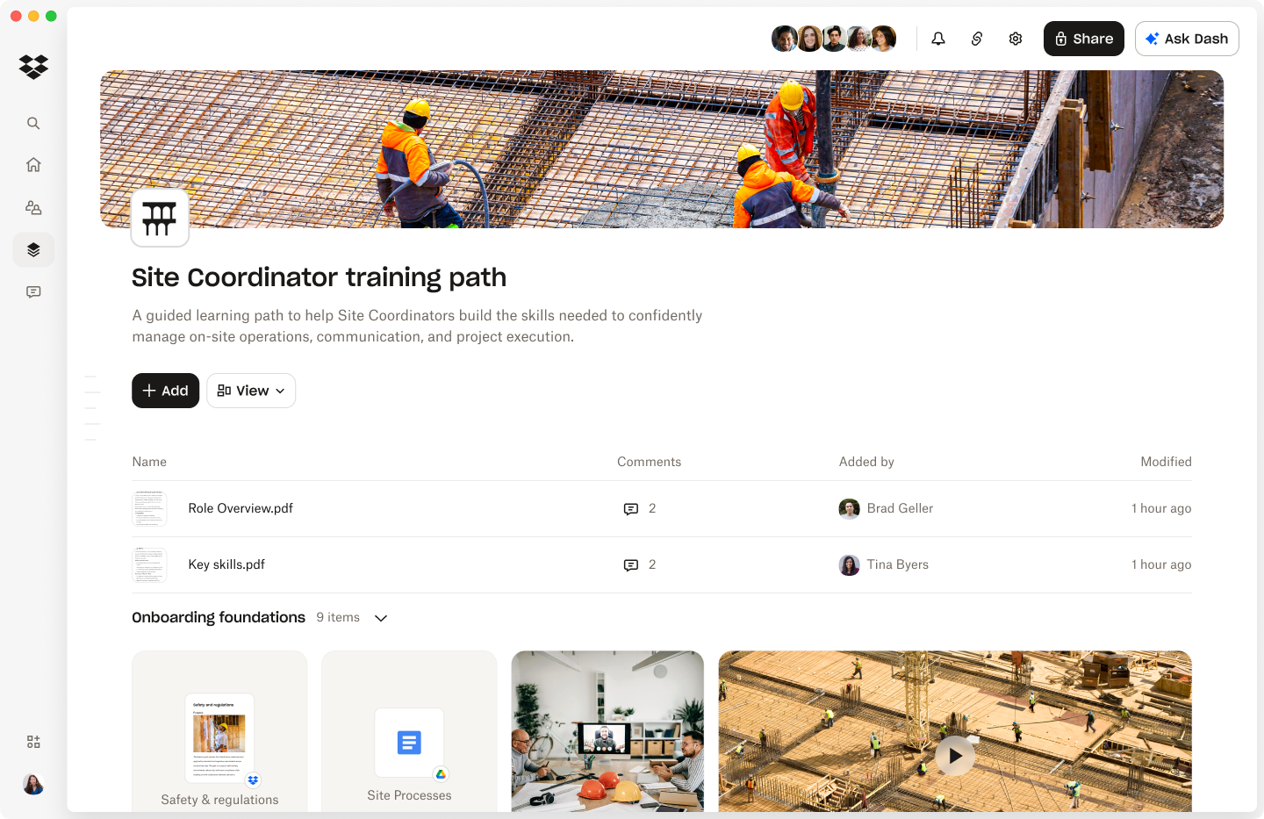Screen dimensions: 1264x819
Task: Click Brad Geller name text
Action: pos(900,508)
